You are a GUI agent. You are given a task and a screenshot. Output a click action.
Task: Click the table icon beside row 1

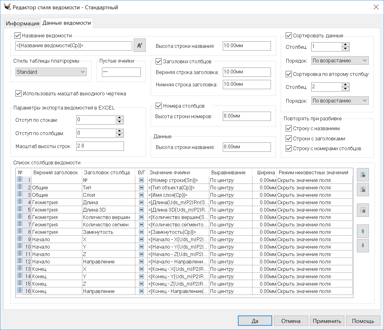pyautogui.click(x=20, y=179)
